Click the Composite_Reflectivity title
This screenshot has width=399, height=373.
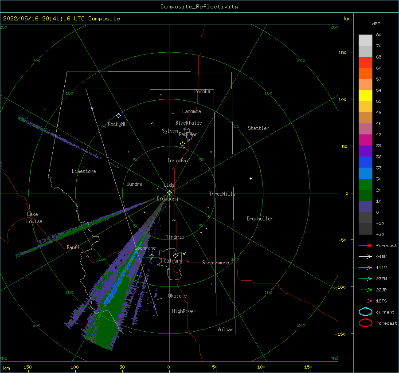click(199, 7)
